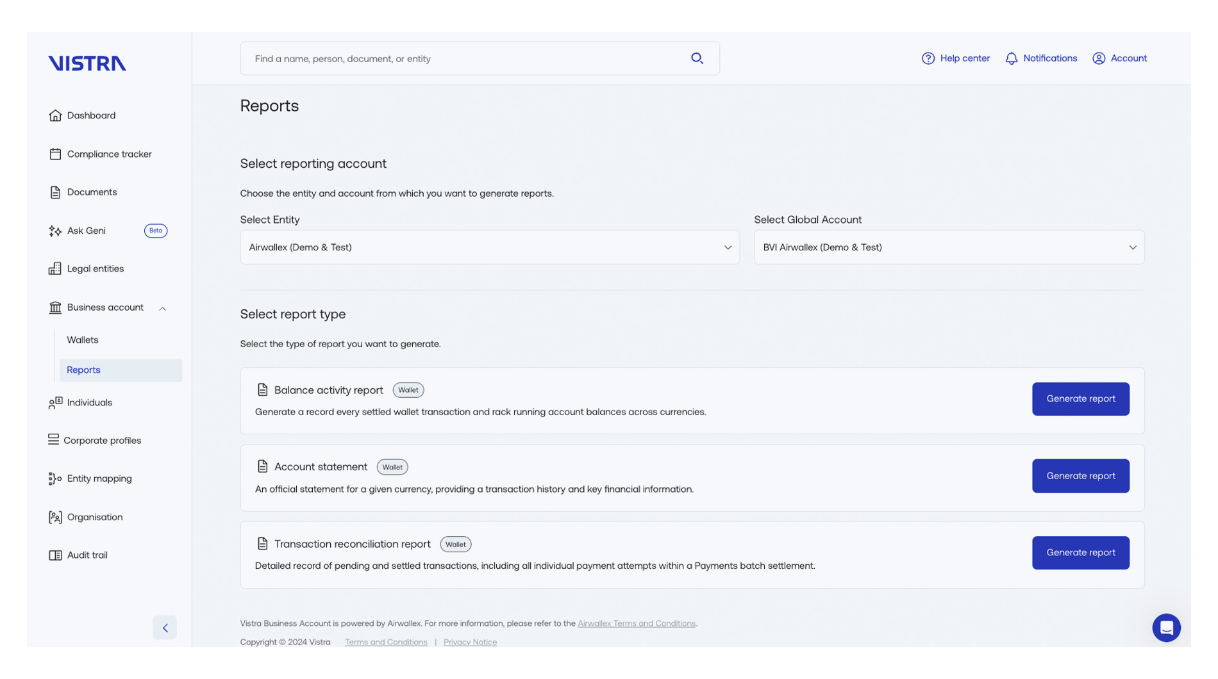Open Legal entities page

(96, 268)
